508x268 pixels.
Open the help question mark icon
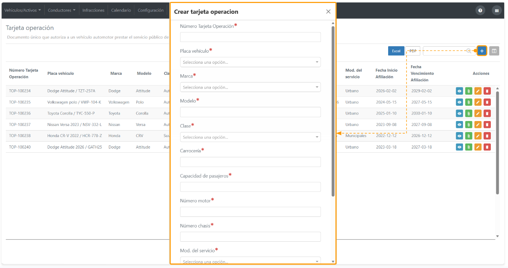tap(480, 11)
